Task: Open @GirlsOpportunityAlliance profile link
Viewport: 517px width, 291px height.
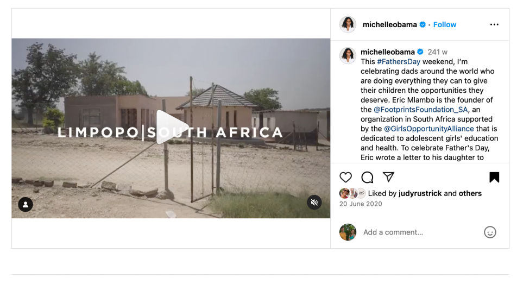Action: click(x=429, y=129)
